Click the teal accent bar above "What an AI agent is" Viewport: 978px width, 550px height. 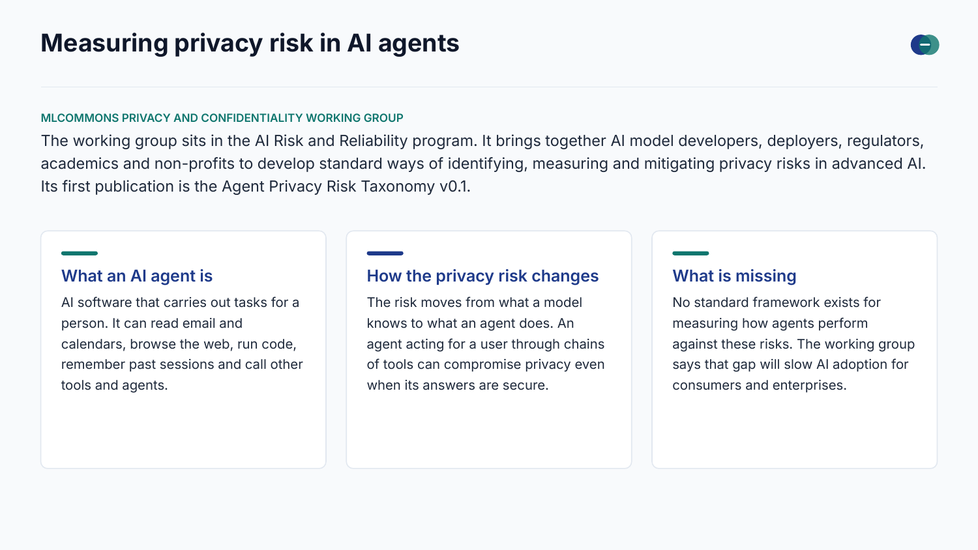pos(80,253)
